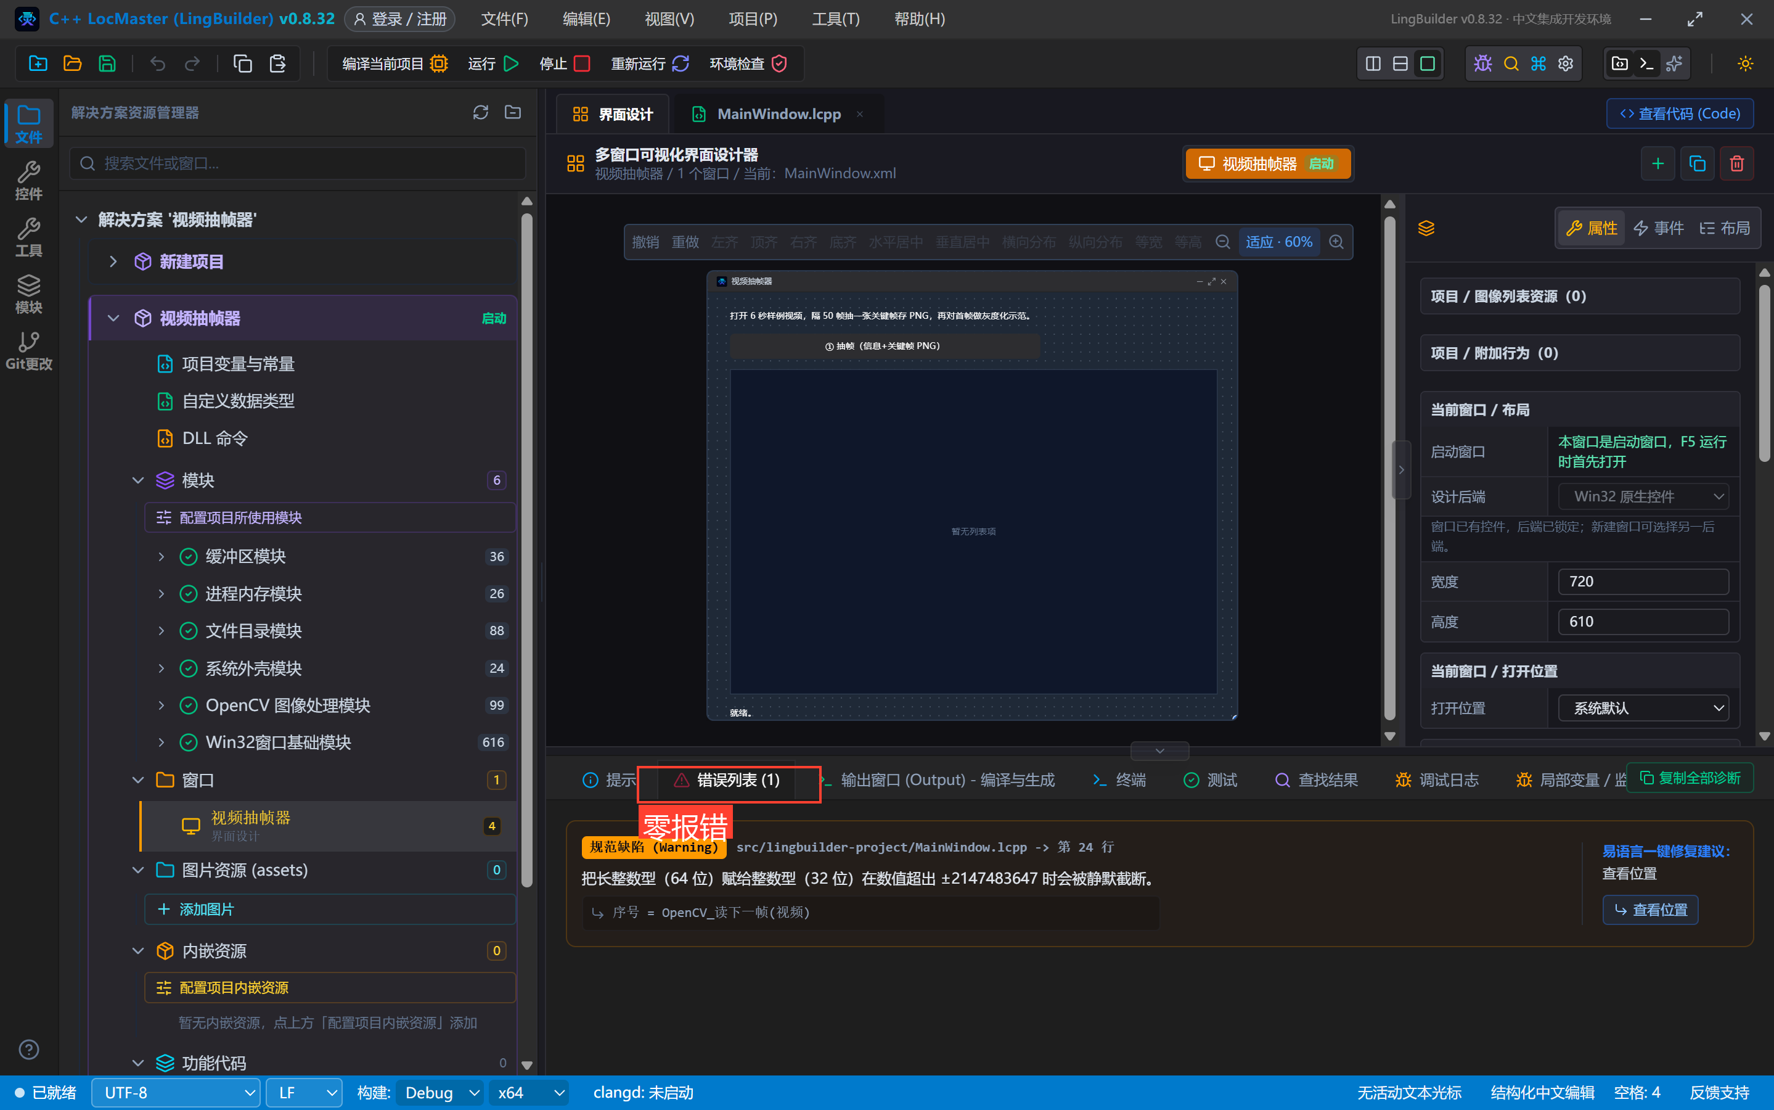Switch to single pane layout

click(1427, 64)
